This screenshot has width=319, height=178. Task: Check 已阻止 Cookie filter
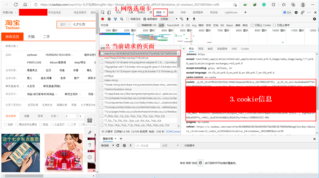pyautogui.click(x=252, y=25)
